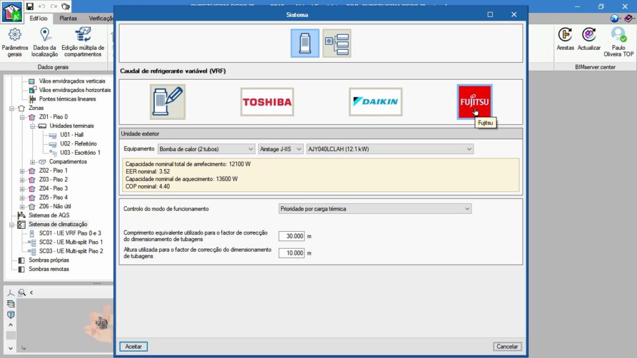Screen dimensions: 637x358
Task: Select Z02 - Piso 1 in tree
Action: (x=53, y=170)
